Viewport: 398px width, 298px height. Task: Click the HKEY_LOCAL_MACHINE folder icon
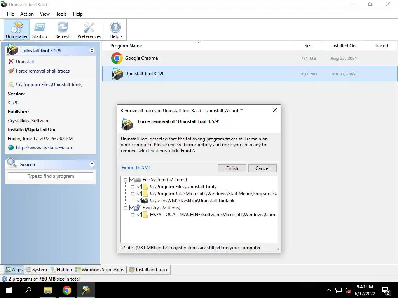[x=145, y=215]
